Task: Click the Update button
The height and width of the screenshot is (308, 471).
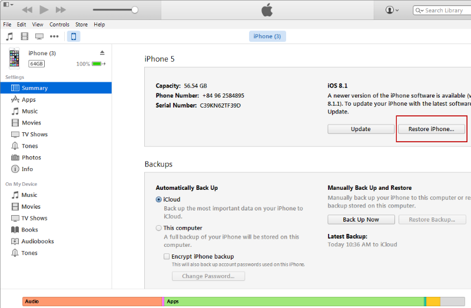Action: coord(361,129)
